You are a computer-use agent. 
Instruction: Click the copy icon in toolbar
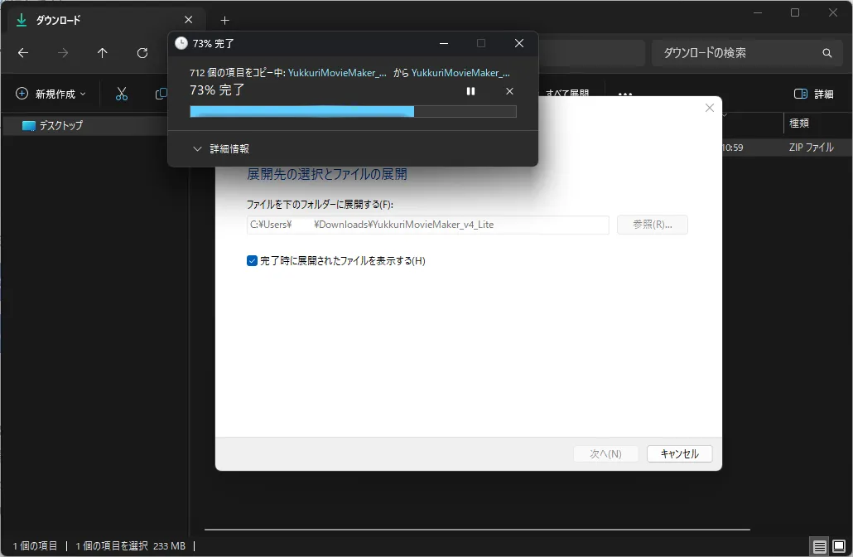[161, 94]
